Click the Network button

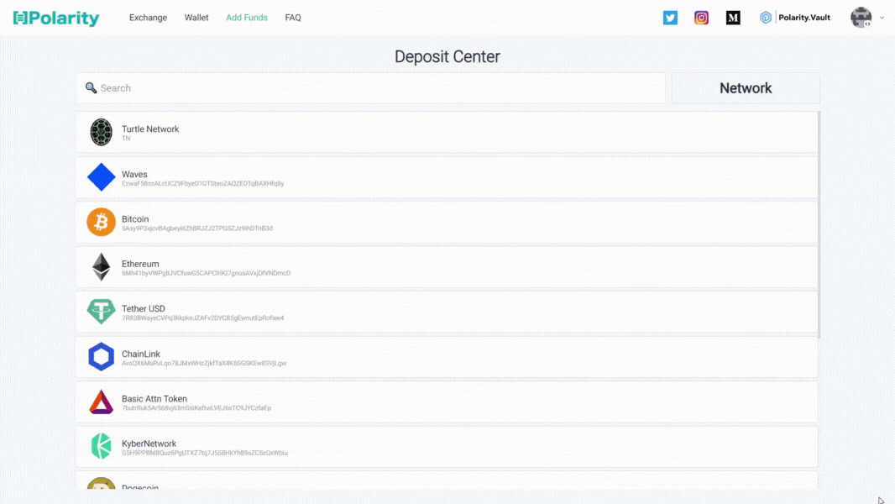coord(746,88)
